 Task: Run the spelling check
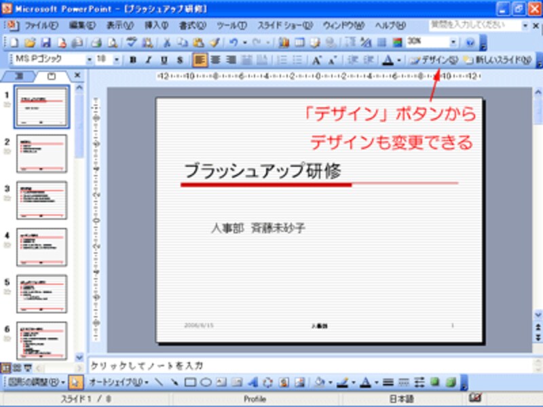coord(131,43)
